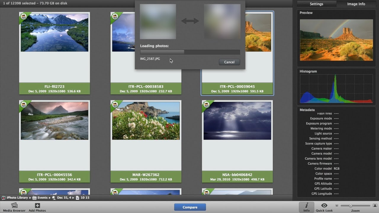
Task: Click the NSA-bb0406842 caption label
Action: coord(237,175)
